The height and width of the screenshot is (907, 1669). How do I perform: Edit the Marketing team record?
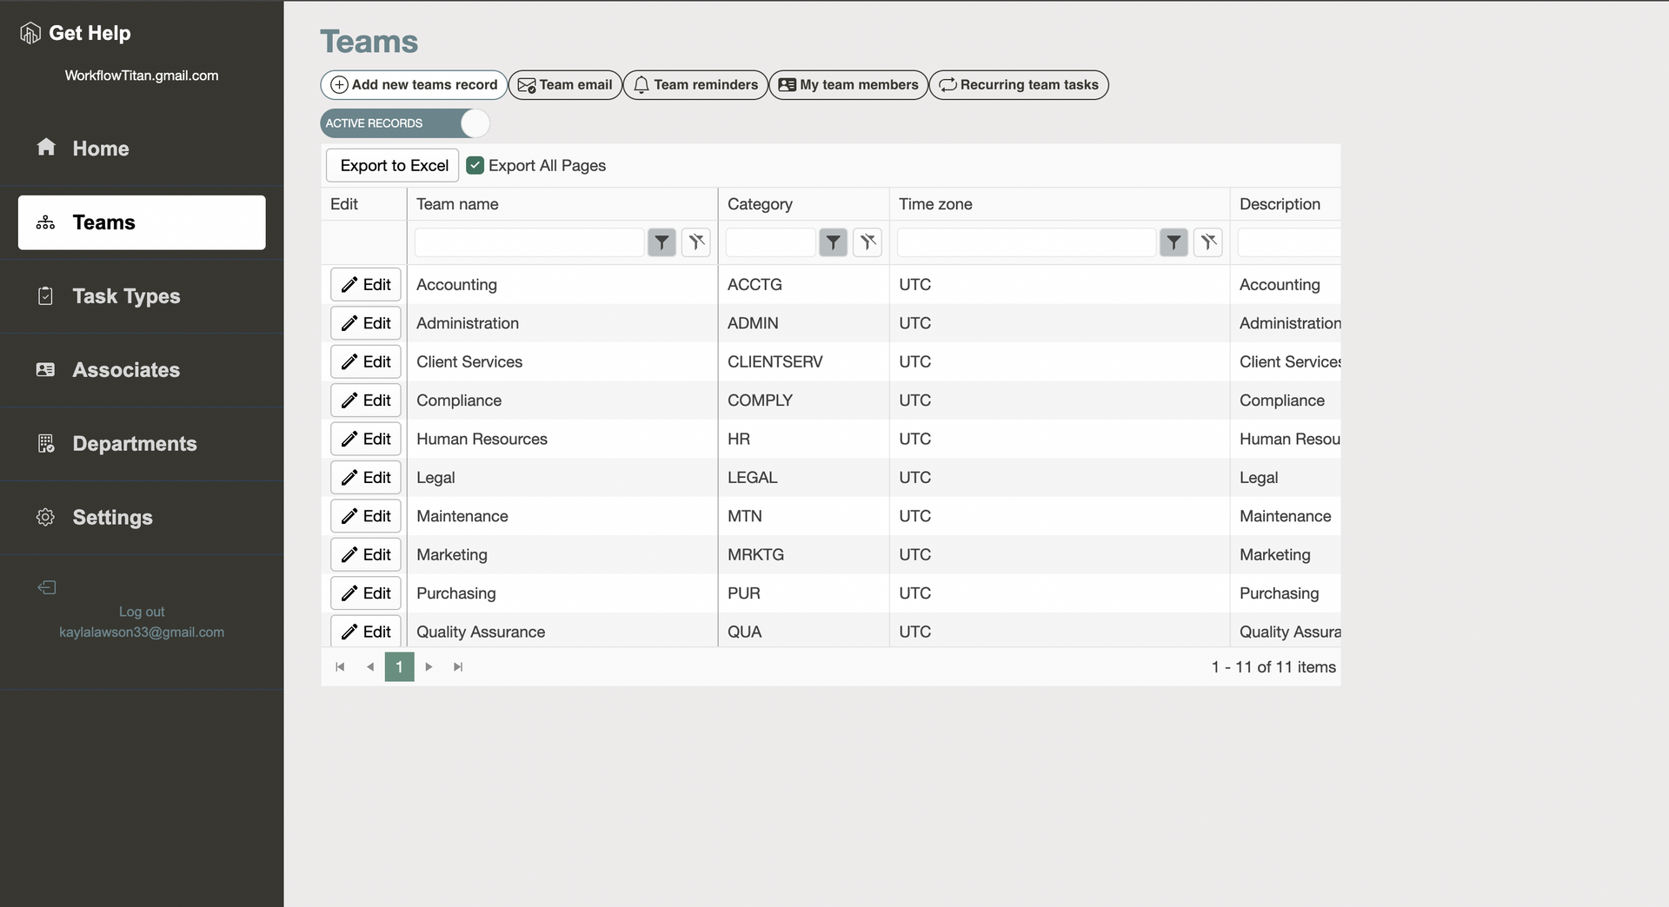click(366, 555)
